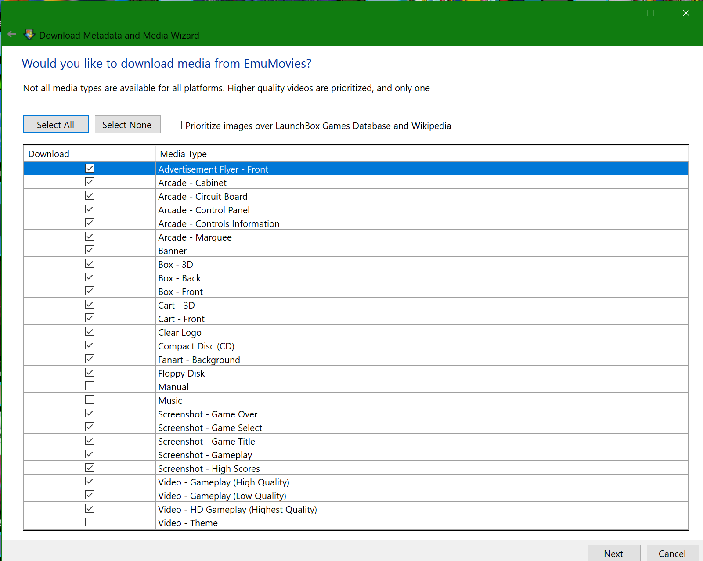Enable Music download checkbox
Screen dimensions: 703x561
[x=90, y=399]
